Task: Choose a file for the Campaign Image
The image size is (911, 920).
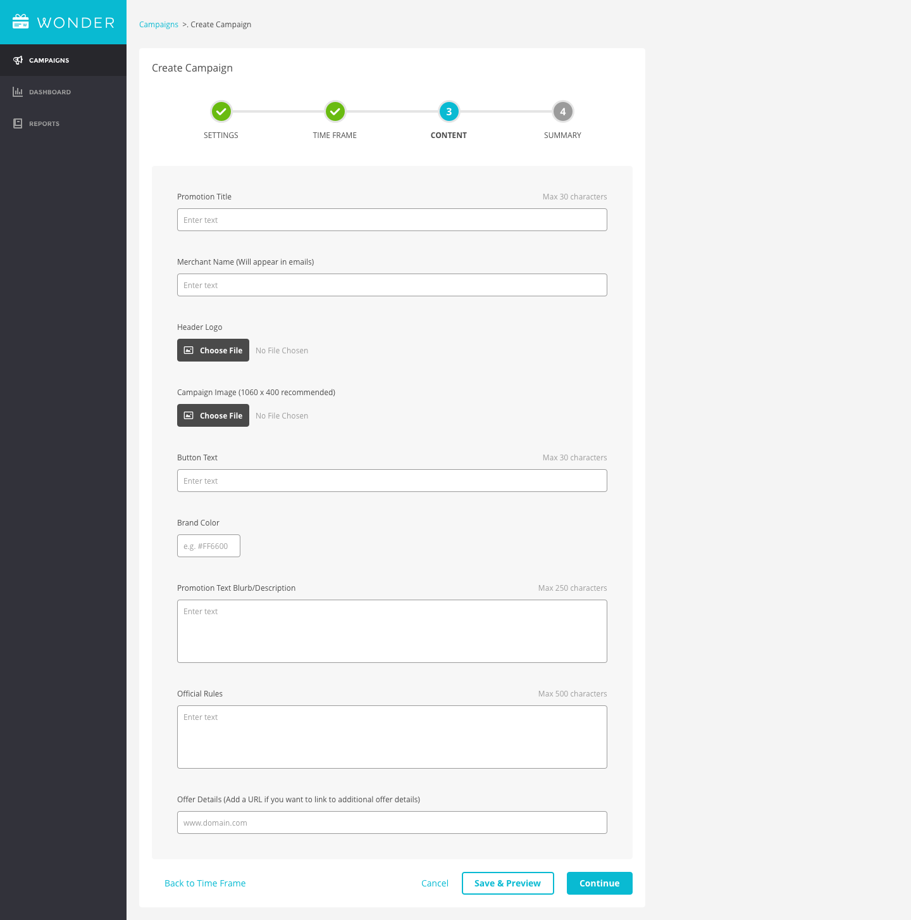Action: pos(213,415)
